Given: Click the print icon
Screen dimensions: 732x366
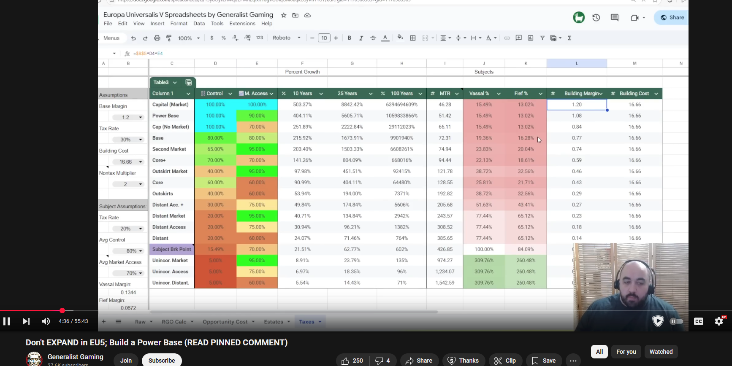Looking at the screenshot, I should coord(157,38).
